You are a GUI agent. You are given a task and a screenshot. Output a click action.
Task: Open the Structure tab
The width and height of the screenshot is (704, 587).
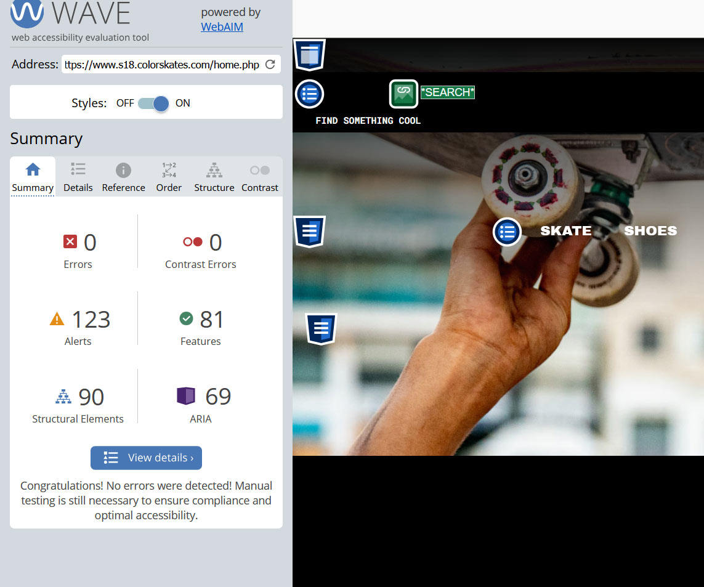[214, 177]
